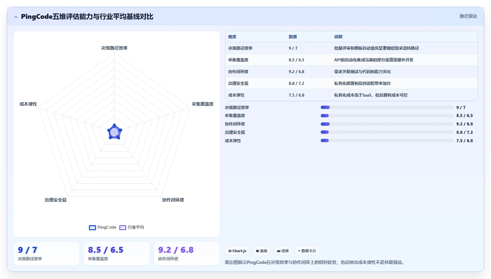This screenshot has height=279, width=491.
Task: Click the 7.5 / 6.8 value beside the progress bar
Action: pyautogui.click(x=464, y=141)
